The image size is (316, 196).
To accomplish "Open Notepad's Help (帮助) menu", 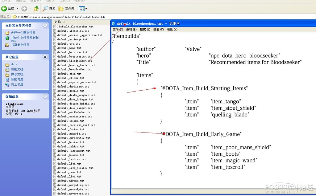I will coord(172,30).
